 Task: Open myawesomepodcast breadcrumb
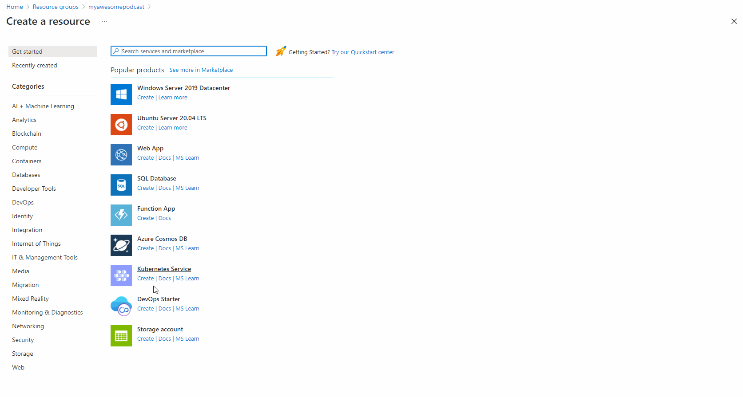[116, 7]
